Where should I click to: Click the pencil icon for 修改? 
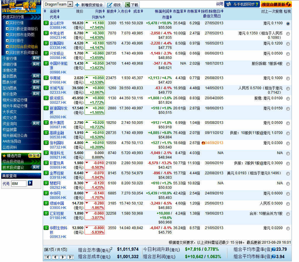pyautogui.click(x=110, y=5)
